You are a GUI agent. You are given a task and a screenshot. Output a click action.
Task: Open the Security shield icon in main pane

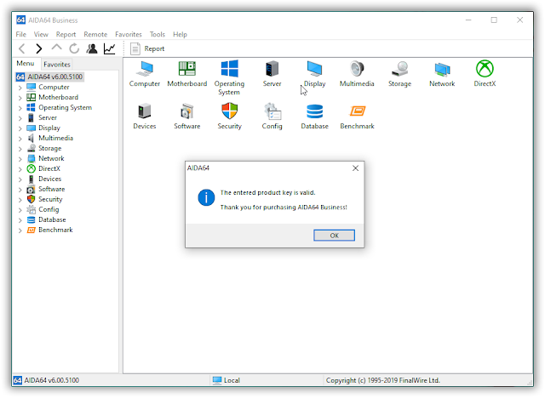click(x=229, y=111)
